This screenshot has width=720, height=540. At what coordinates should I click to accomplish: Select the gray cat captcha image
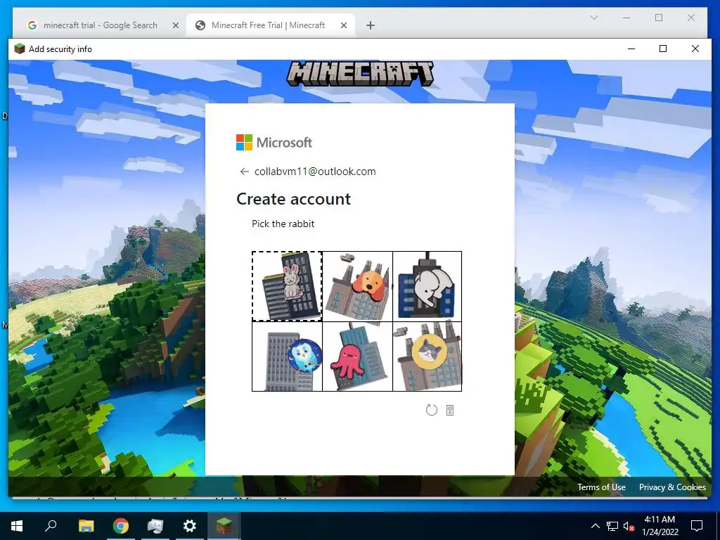pyautogui.click(x=427, y=356)
